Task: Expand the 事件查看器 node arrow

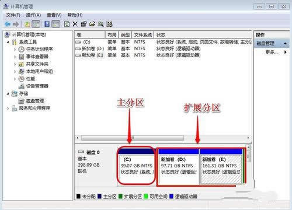Action: [15, 57]
